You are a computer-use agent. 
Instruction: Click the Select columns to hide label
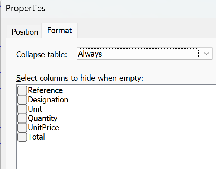point(80,78)
